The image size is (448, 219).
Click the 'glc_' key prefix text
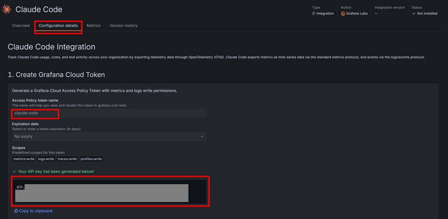(x=20, y=187)
